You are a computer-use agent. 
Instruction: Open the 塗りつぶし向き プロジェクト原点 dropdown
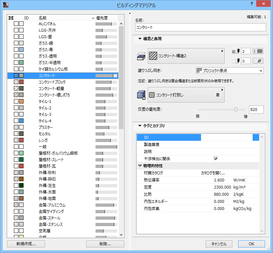(x=229, y=71)
